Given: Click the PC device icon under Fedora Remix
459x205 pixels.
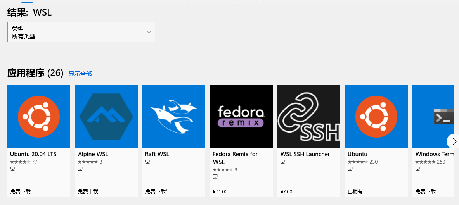Looking at the screenshot, I should pos(215,176).
